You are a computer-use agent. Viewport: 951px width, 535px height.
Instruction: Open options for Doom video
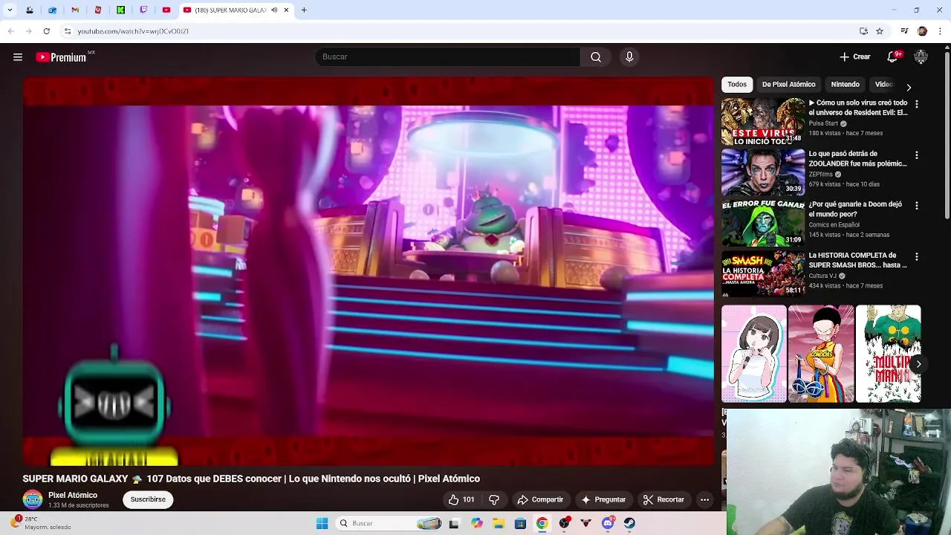click(916, 205)
